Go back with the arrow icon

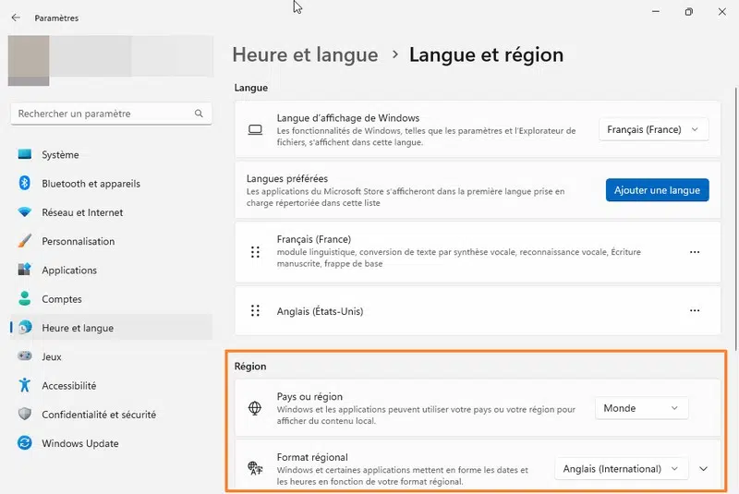point(16,18)
